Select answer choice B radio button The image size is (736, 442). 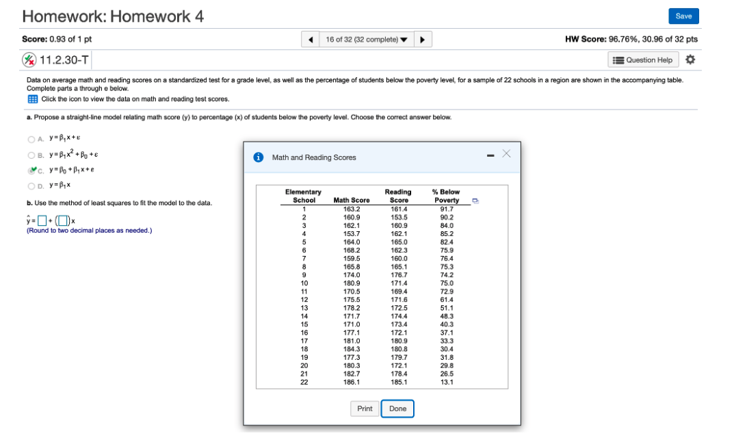coord(30,155)
